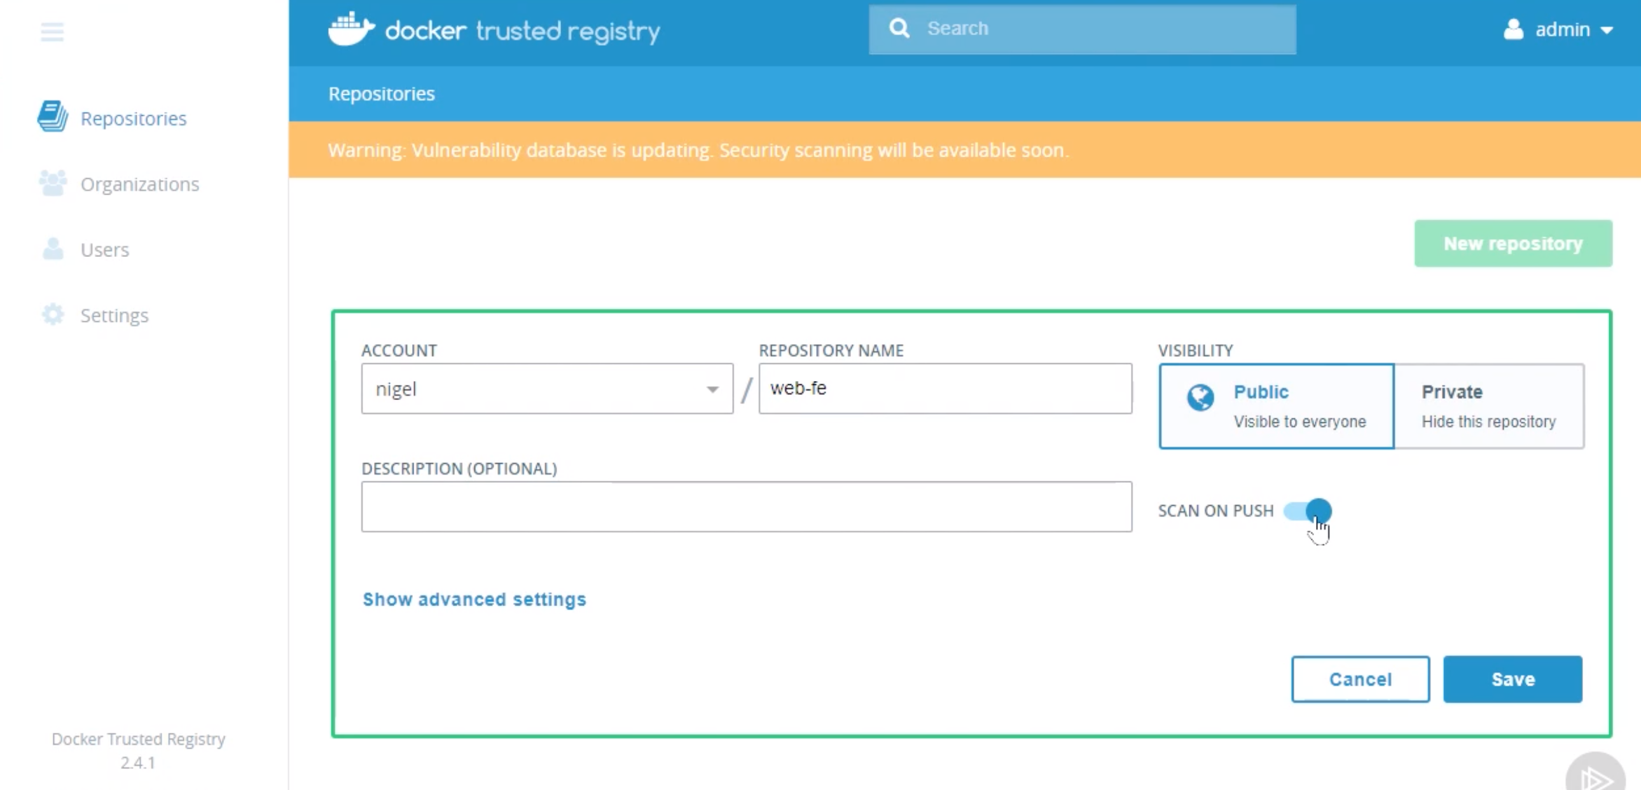
Task: Click the docker trusted registry title text
Action: point(522,31)
